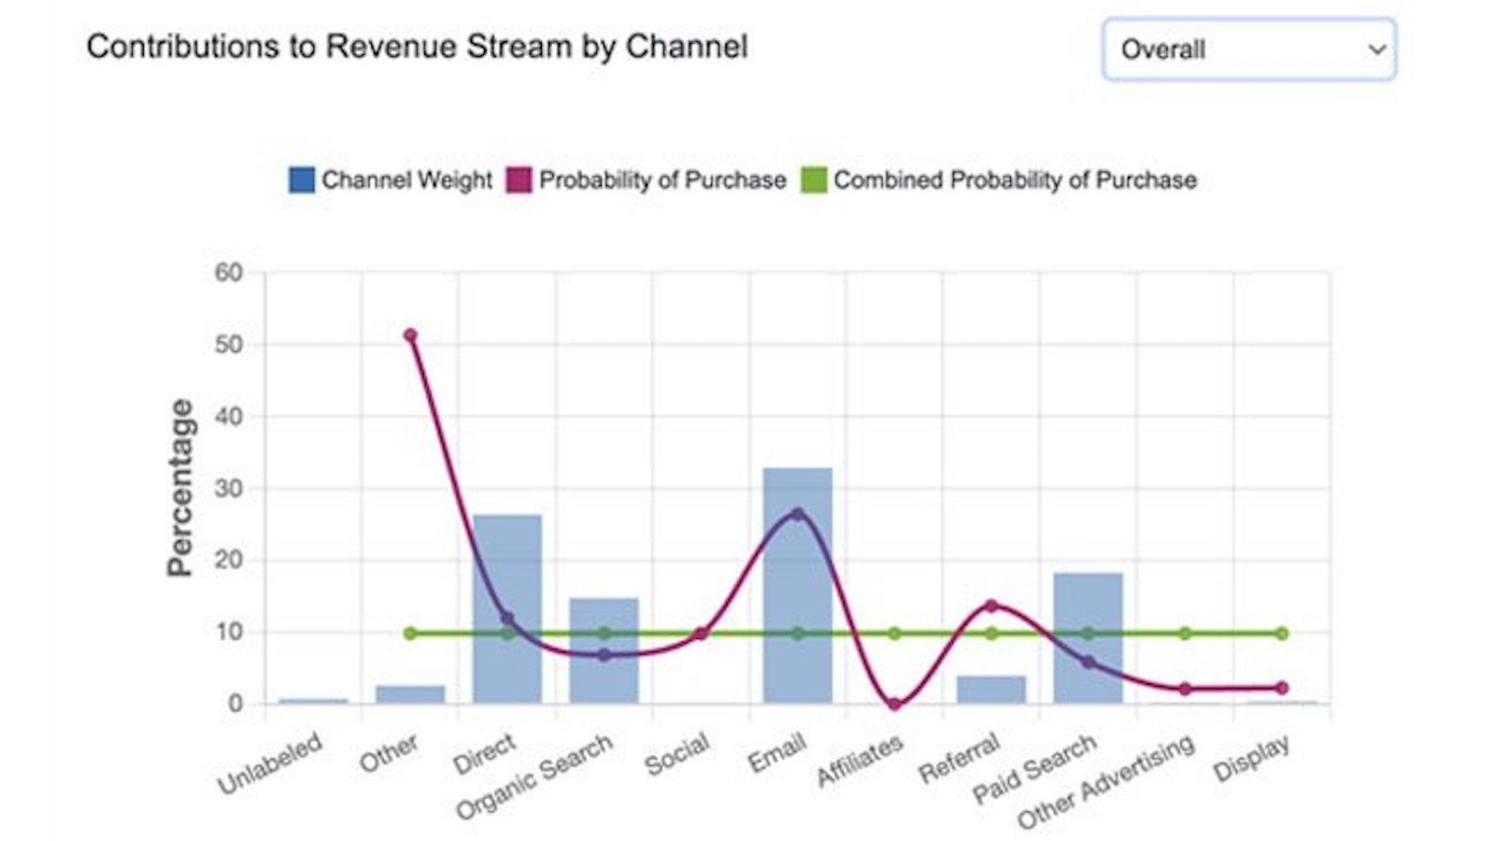Click the green data point above Social

click(x=700, y=632)
